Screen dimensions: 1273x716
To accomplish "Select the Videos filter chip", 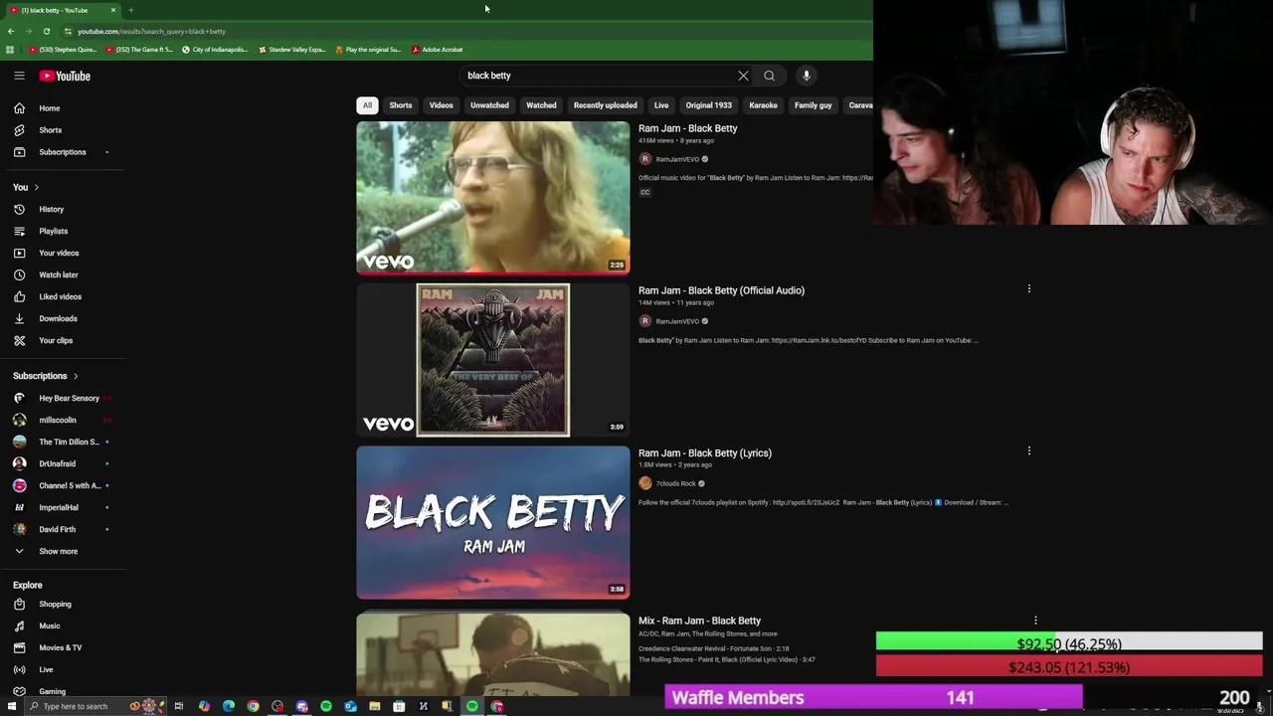I will pyautogui.click(x=441, y=105).
